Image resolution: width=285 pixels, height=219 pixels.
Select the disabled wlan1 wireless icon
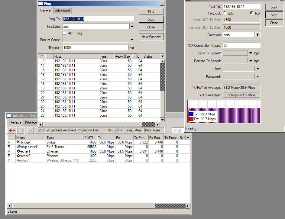[x=18, y=160]
